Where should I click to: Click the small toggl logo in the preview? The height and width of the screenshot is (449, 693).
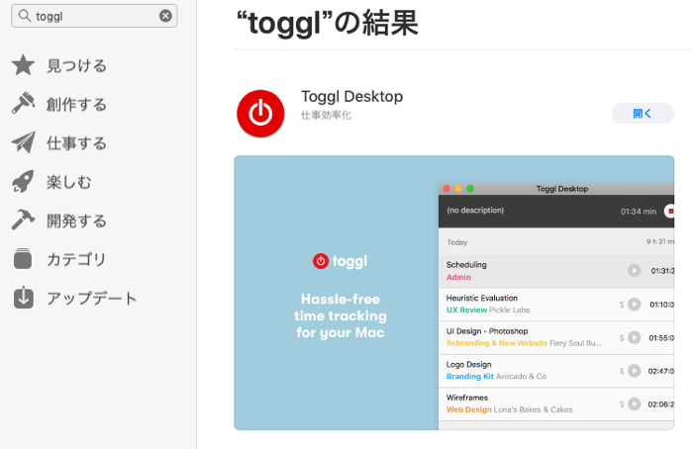click(340, 261)
